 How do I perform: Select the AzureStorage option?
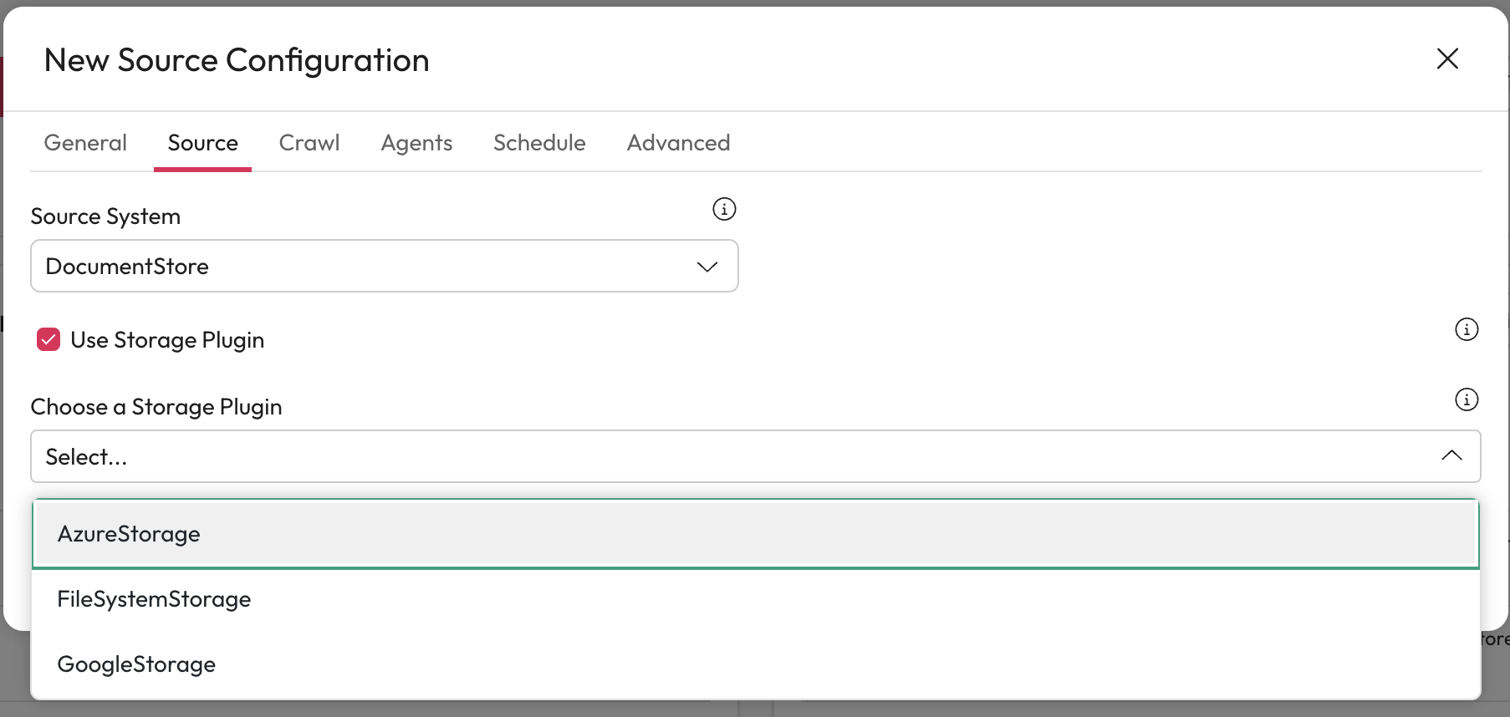pos(129,534)
